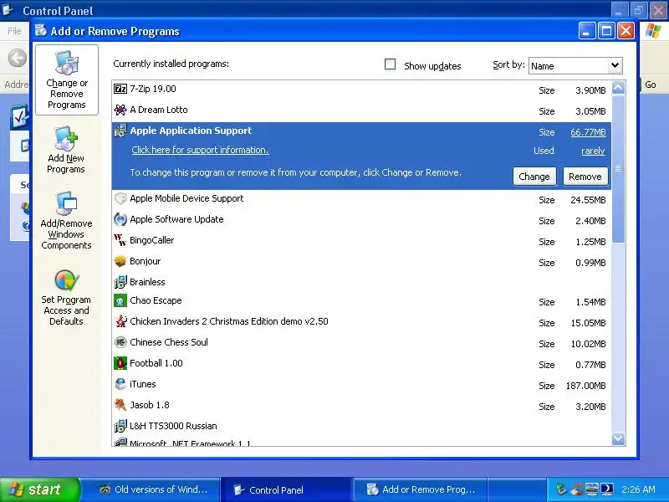Click the rarely used frequency link

(x=593, y=151)
